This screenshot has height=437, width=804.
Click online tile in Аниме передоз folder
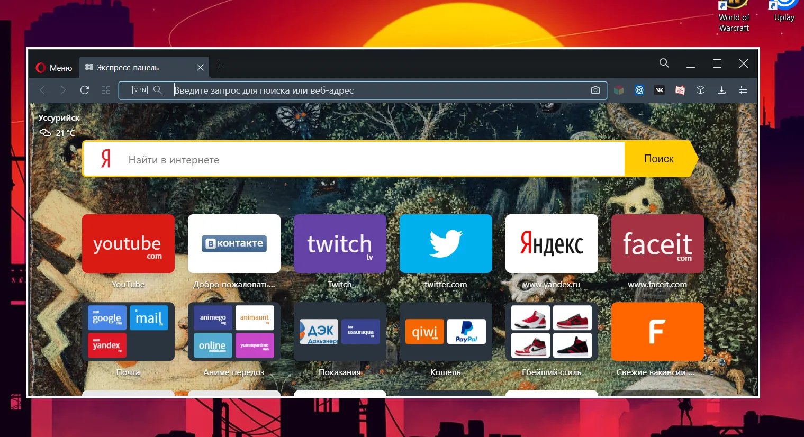coord(213,345)
